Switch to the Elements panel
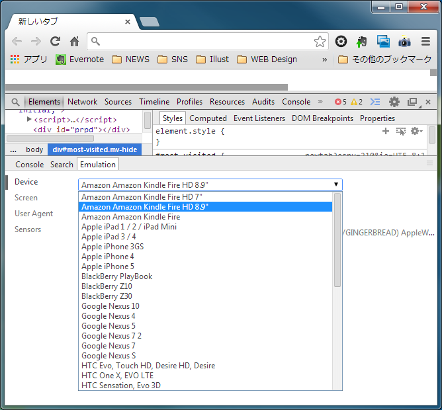 pyautogui.click(x=44, y=102)
